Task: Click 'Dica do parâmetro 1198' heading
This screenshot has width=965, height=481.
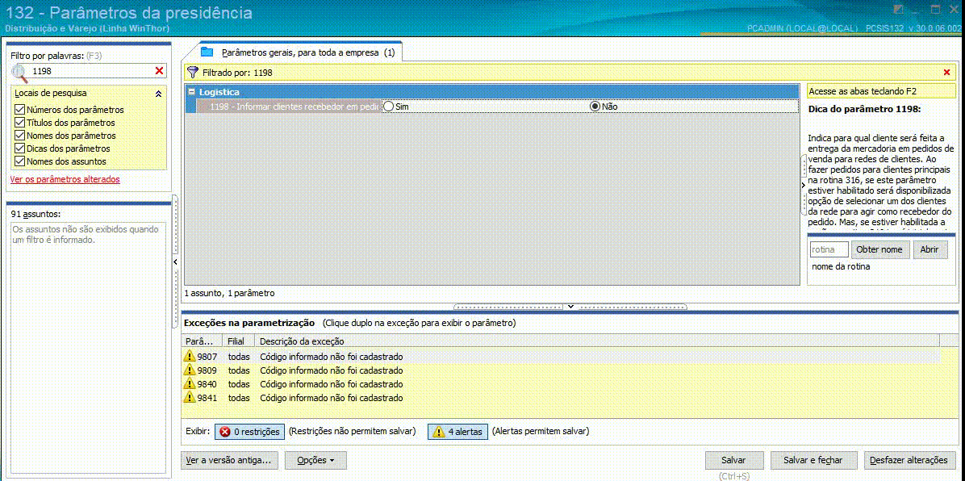Action: (865, 109)
